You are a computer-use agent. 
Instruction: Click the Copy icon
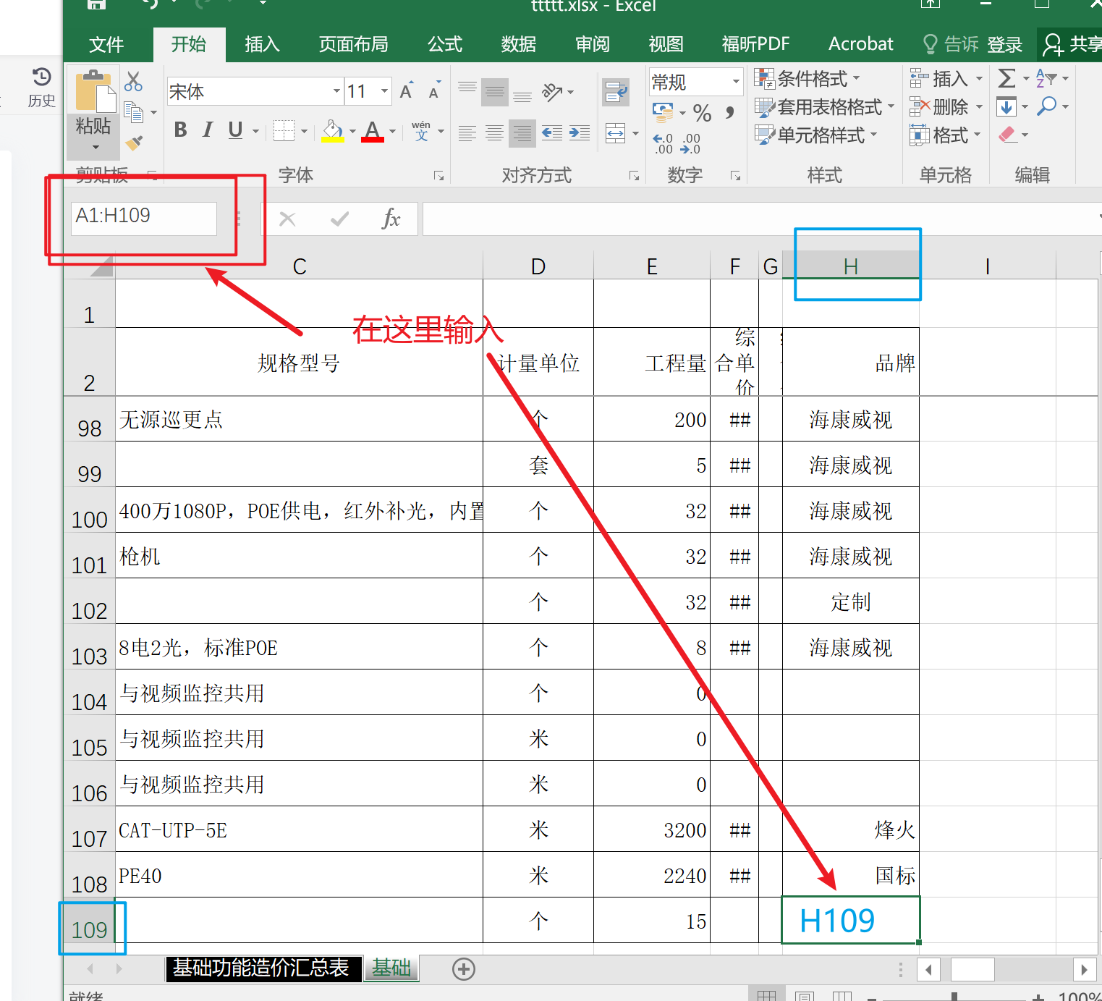133,112
